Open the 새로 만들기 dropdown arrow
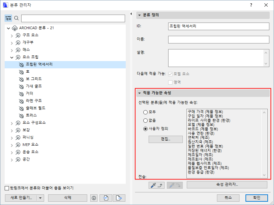 [x=40, y=198]
